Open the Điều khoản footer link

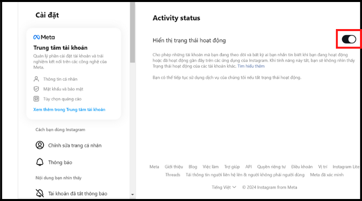click(302, 166)
